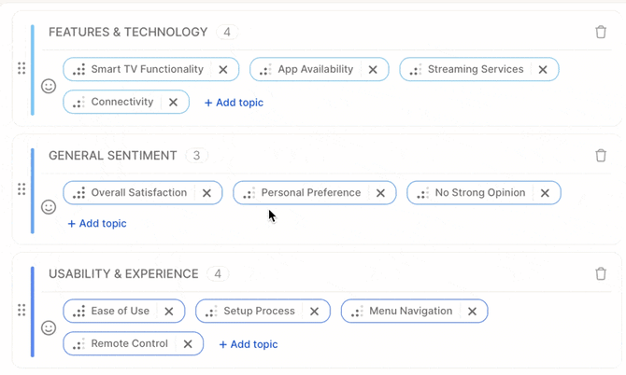This screenshot has height=375, width=626.
Task: Delete the Usability & Experience group
Action: click(x=601, y=274)
